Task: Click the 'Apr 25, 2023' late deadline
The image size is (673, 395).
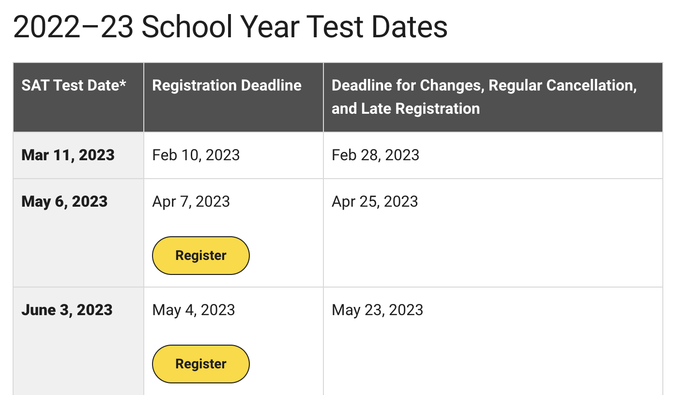Action: [375, 202]
